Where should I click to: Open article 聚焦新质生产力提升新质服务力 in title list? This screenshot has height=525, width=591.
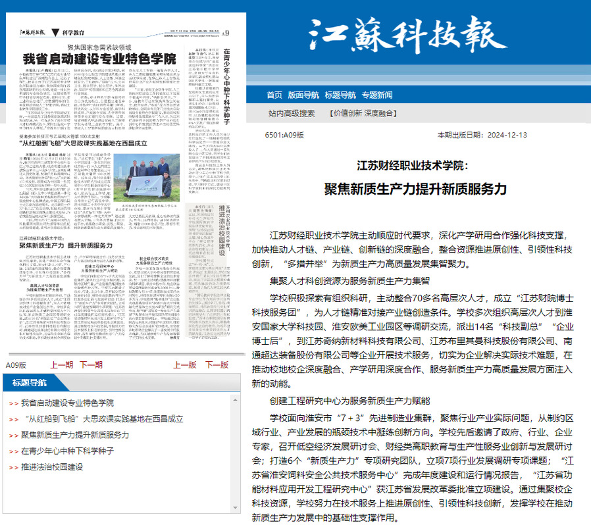click(x=75, y=435)
